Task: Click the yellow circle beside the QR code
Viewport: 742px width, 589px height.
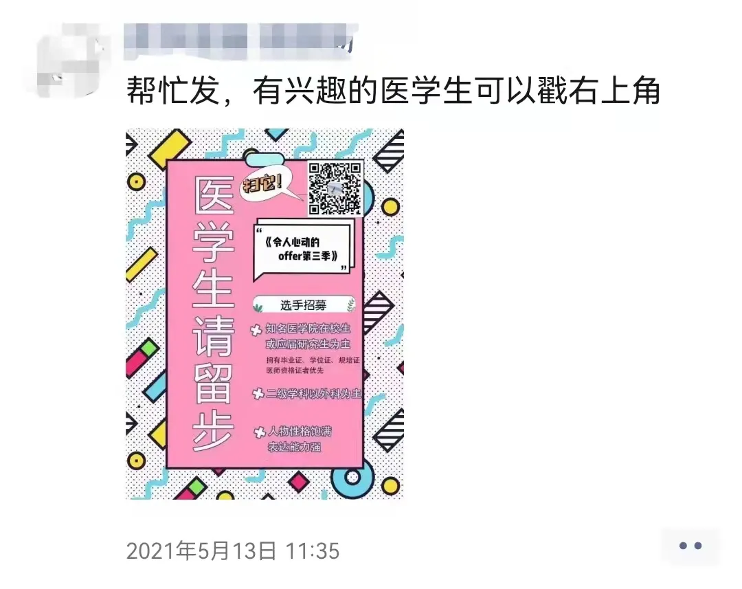Action: (390, 207)
